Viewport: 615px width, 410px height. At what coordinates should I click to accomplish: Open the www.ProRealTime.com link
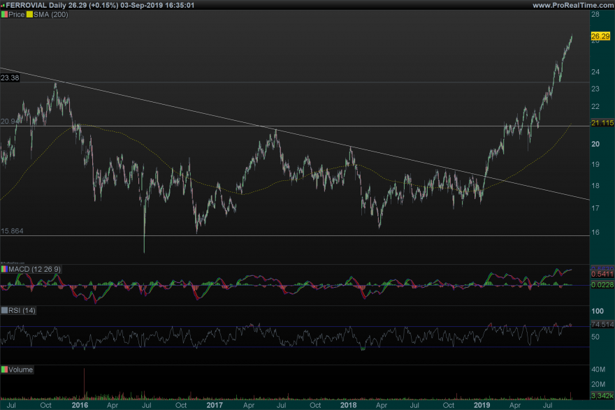click(573, 5)
